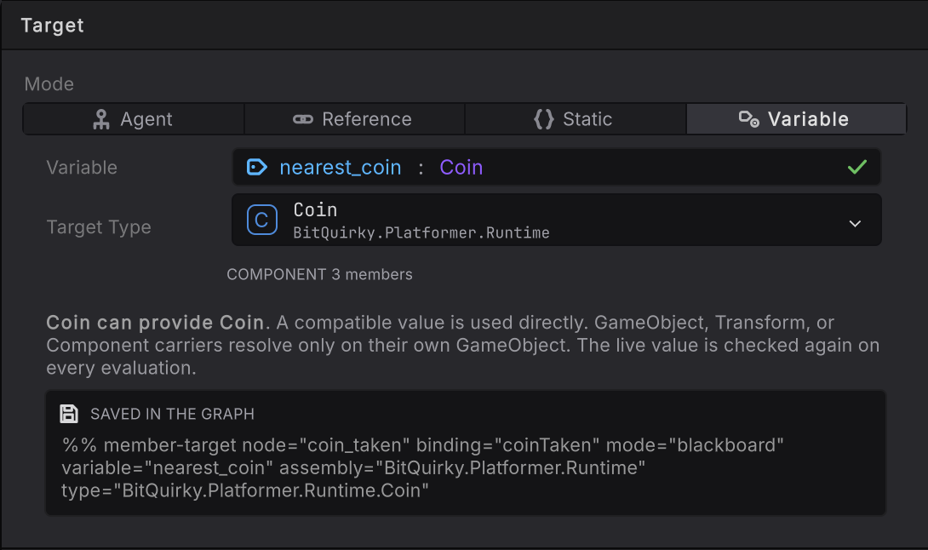Switch mode to Reference

(354, 119)
